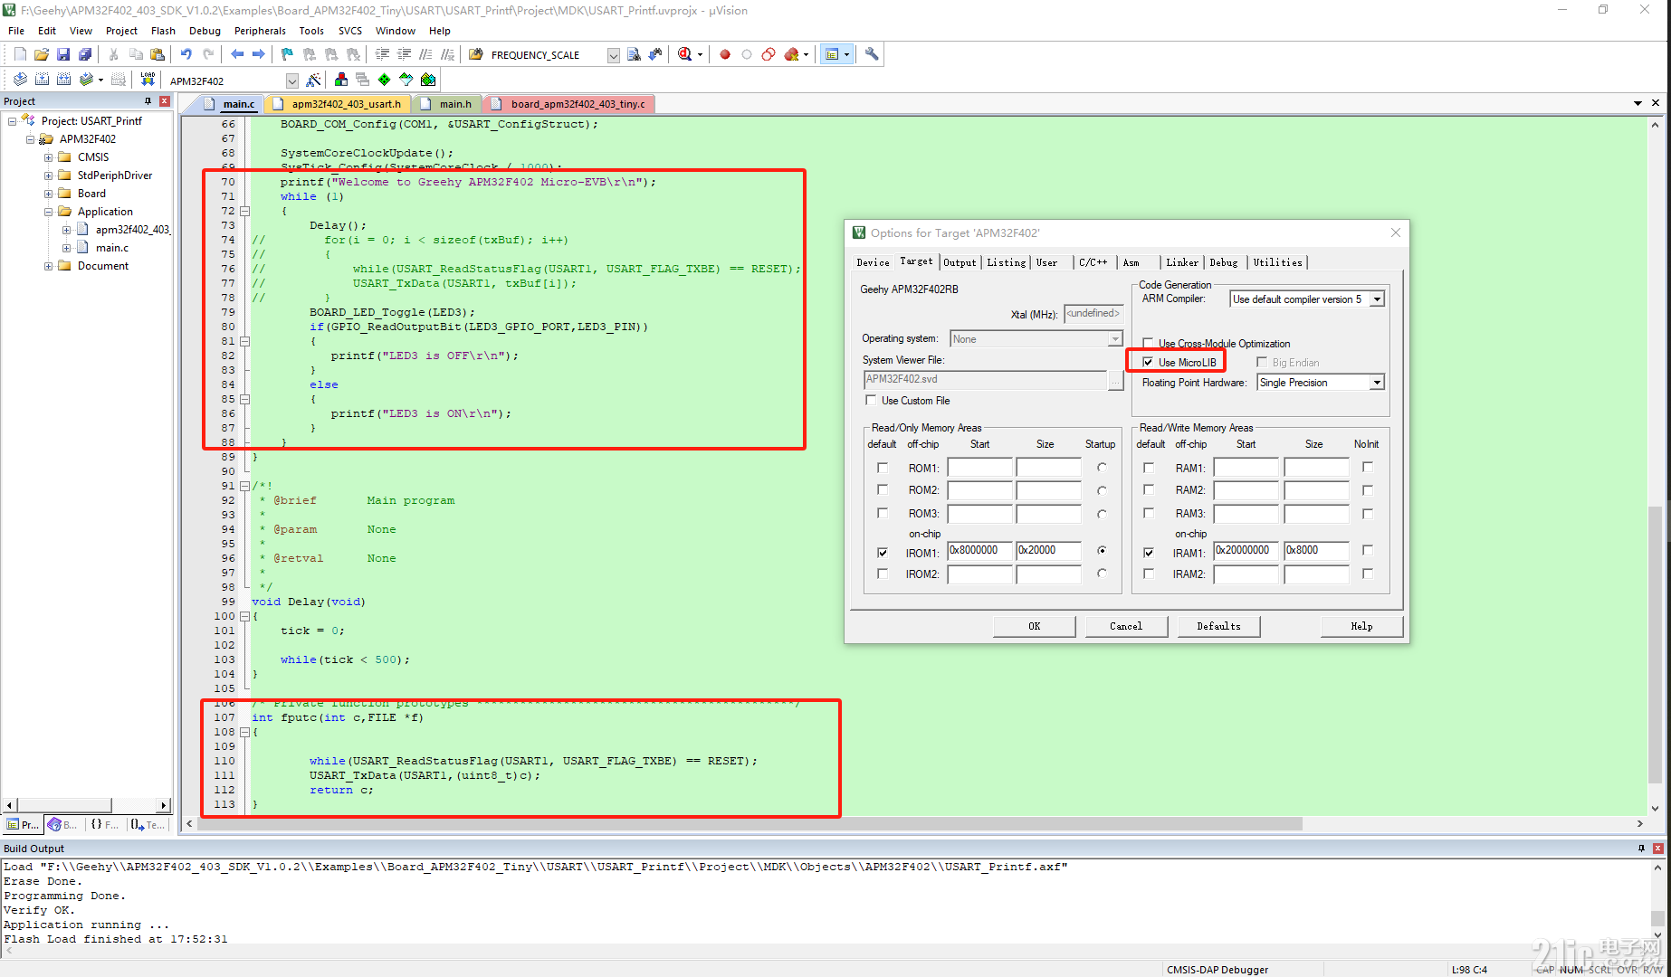
Task: Check the ROM1 default checkbox
Action: point(883,468)
